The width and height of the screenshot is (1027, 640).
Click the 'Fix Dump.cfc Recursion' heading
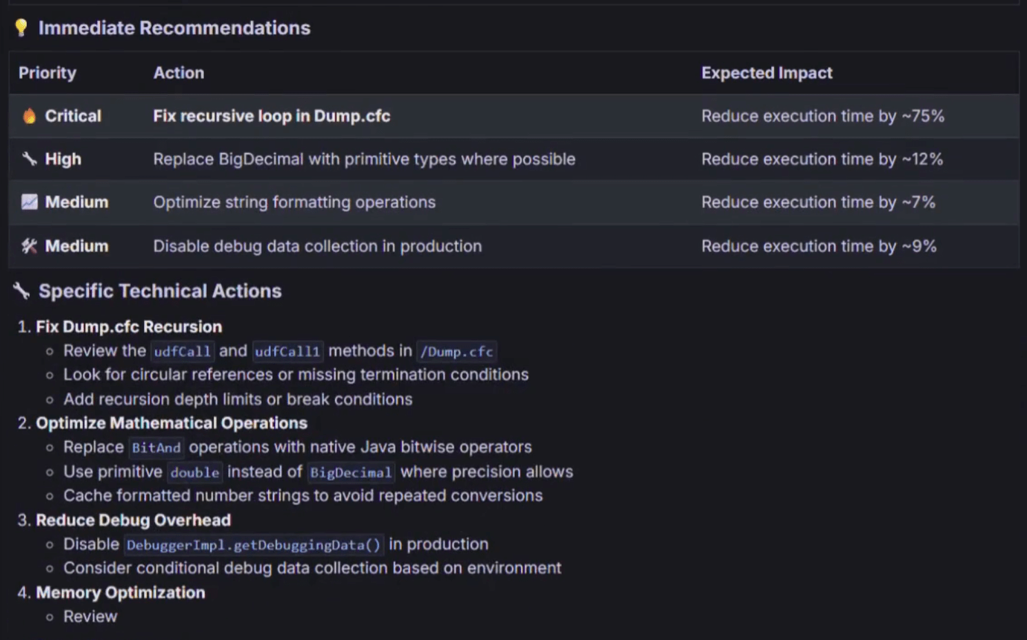[x=129, y=327]
